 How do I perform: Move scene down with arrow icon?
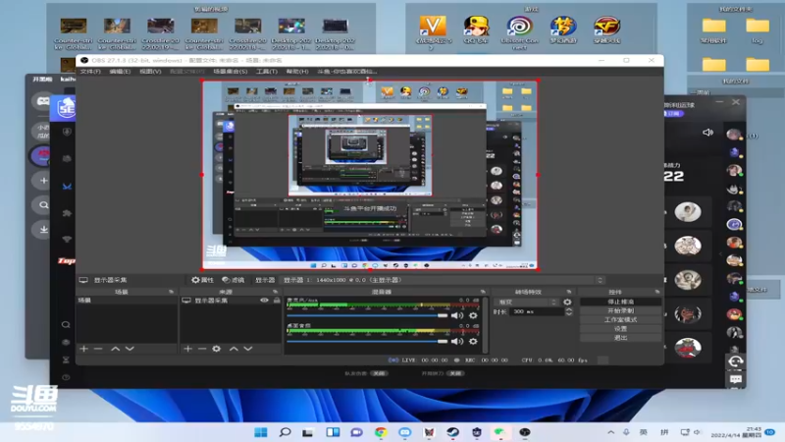coord(130,349)
